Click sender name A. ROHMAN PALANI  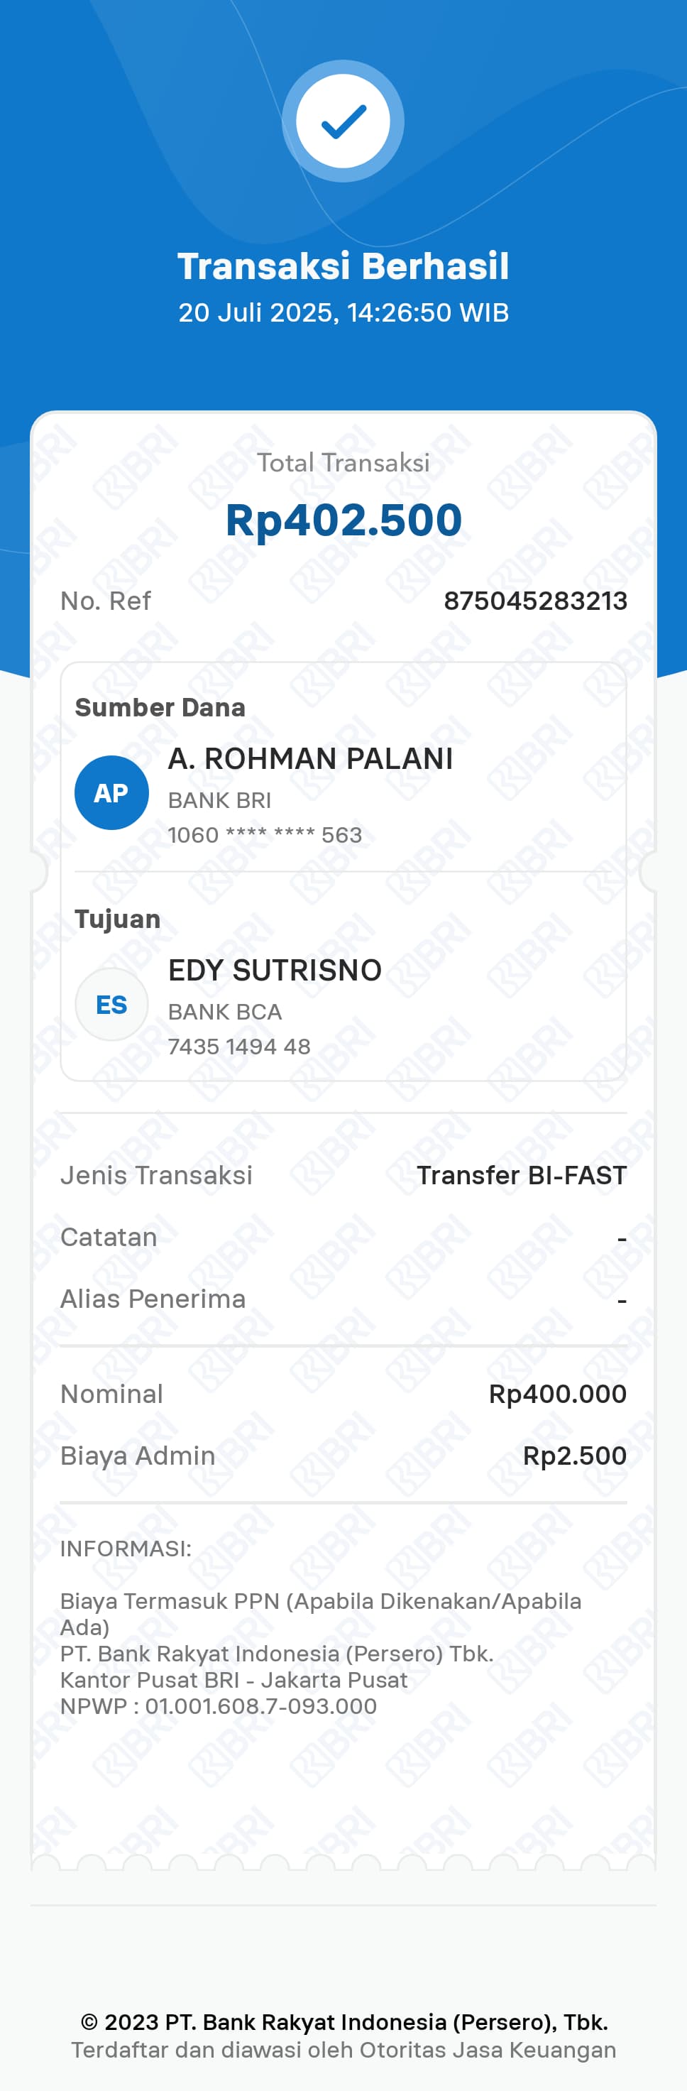coord(310,758)
